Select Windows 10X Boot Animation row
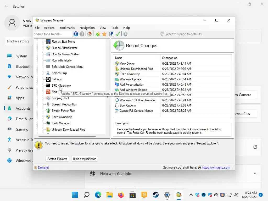The width and height of the screenshot is (268, 201). pos(172,100)
